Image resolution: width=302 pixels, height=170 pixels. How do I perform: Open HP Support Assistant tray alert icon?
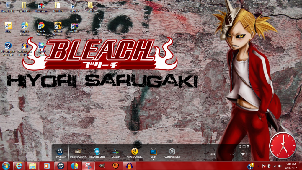251,166
